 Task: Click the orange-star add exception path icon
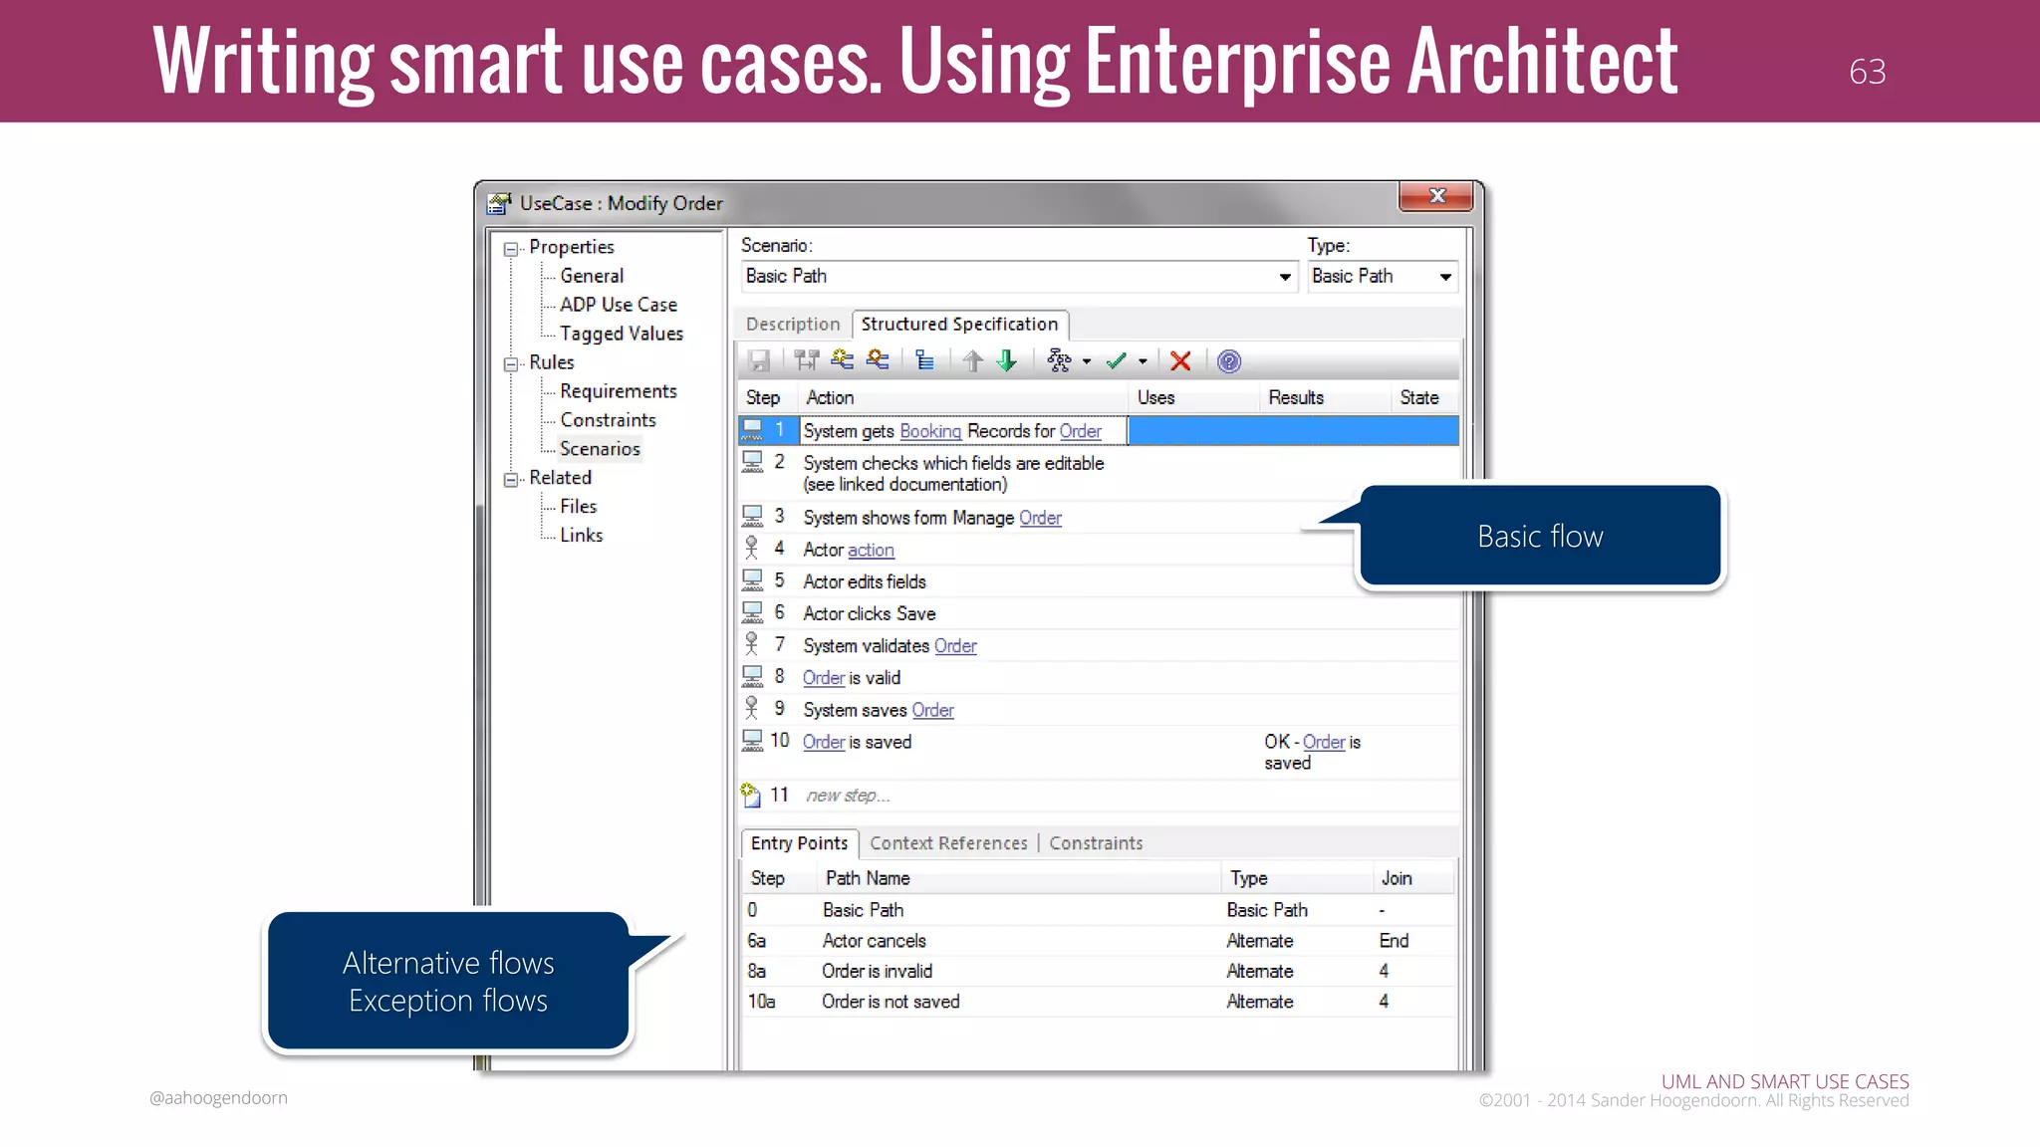point(878,360)
